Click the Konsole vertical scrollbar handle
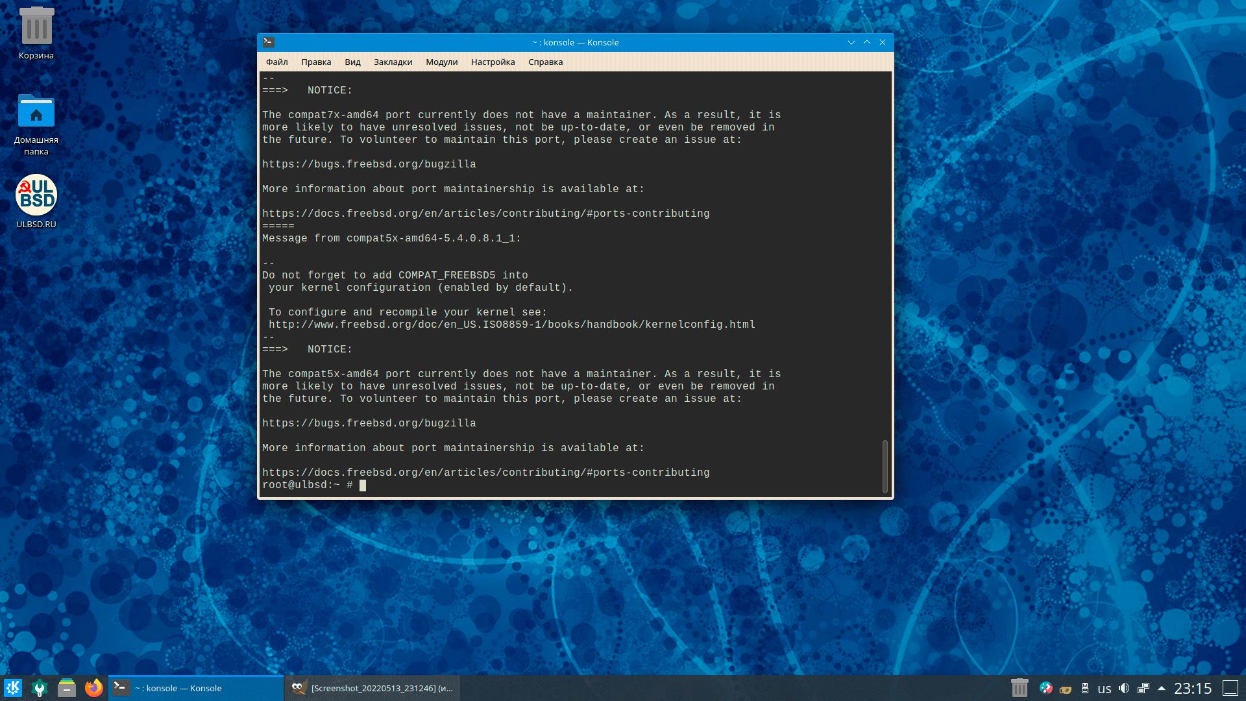This screenshot has width=1246, height=701. coord(885,466)
